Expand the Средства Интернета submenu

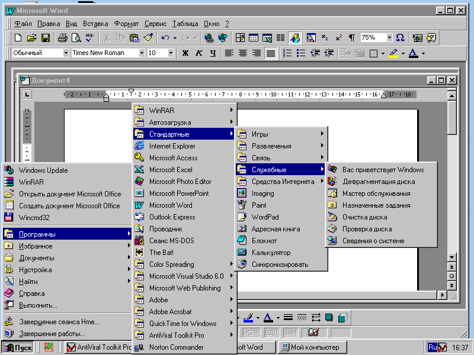[281, 182]
